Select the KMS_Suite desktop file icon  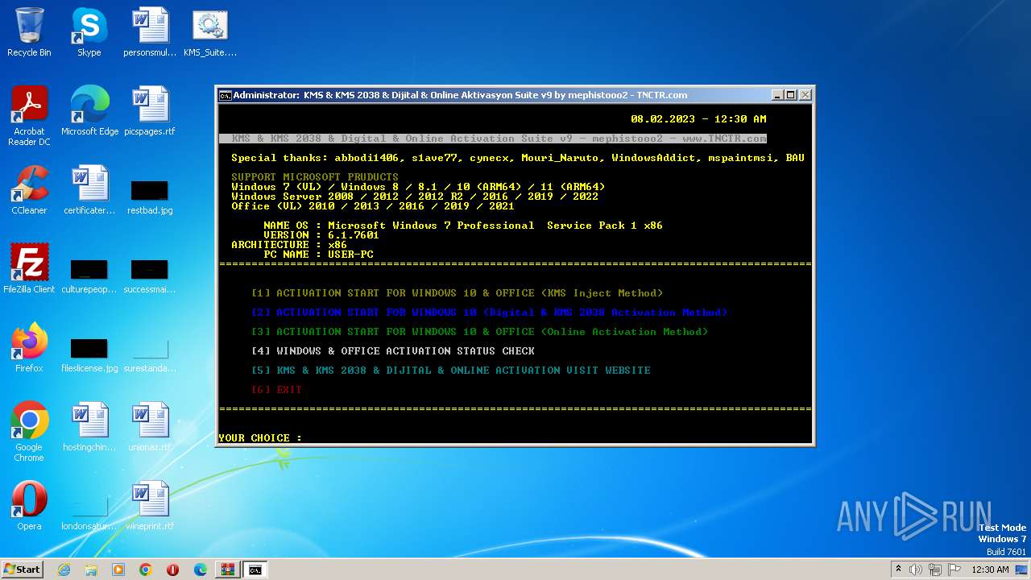click(x=210, y=32)
